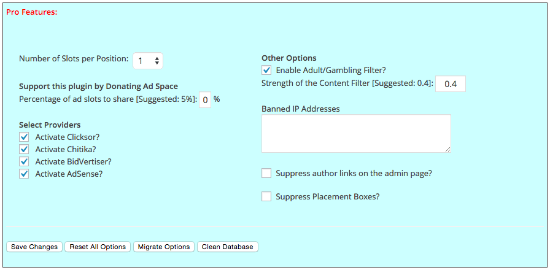Toggle the Enable Adult/Gambling Filter checkbox
The height and width of the screenshot is (270, 550).
[x=266, y=70]
